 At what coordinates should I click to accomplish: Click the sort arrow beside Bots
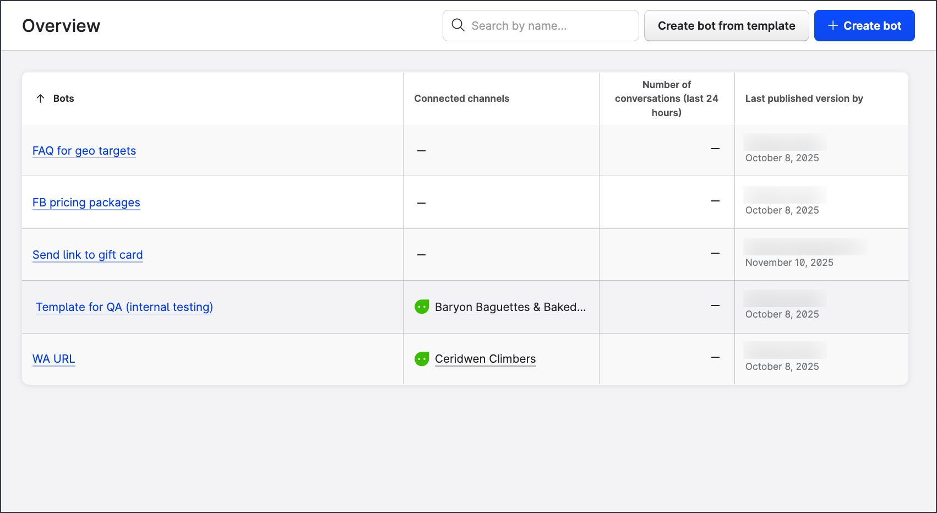40,99
